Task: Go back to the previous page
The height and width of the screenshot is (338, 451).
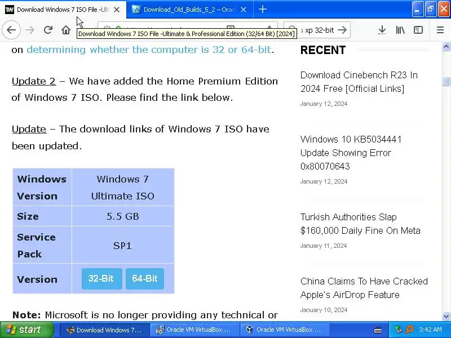Action: [x=11, y=30]
